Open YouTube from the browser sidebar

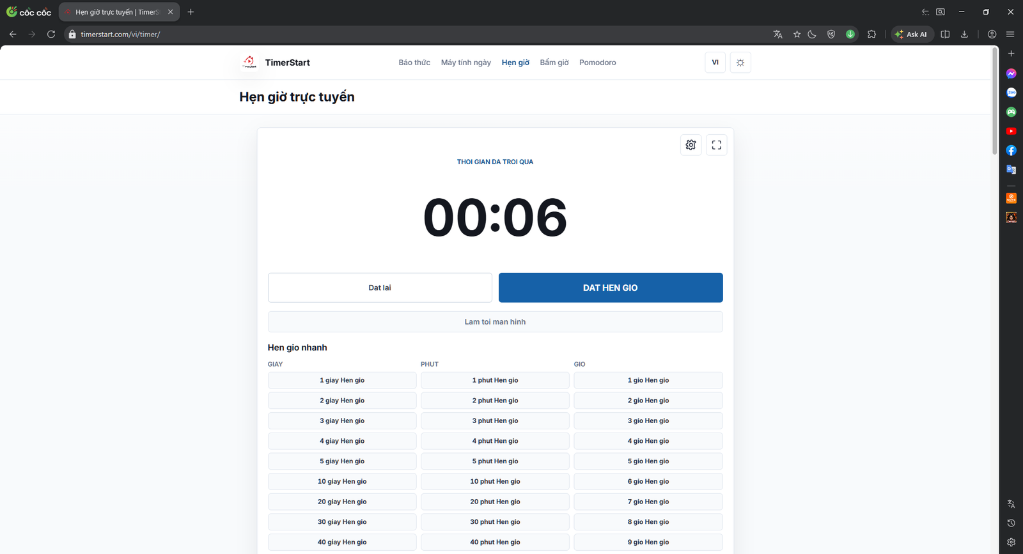(1011, 131)
